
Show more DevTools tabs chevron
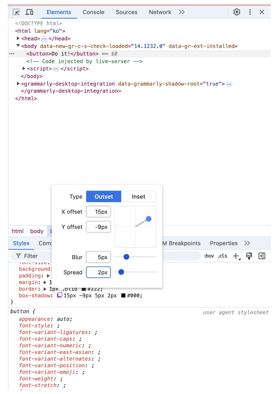pyautogui.click(x=182, y=12)
